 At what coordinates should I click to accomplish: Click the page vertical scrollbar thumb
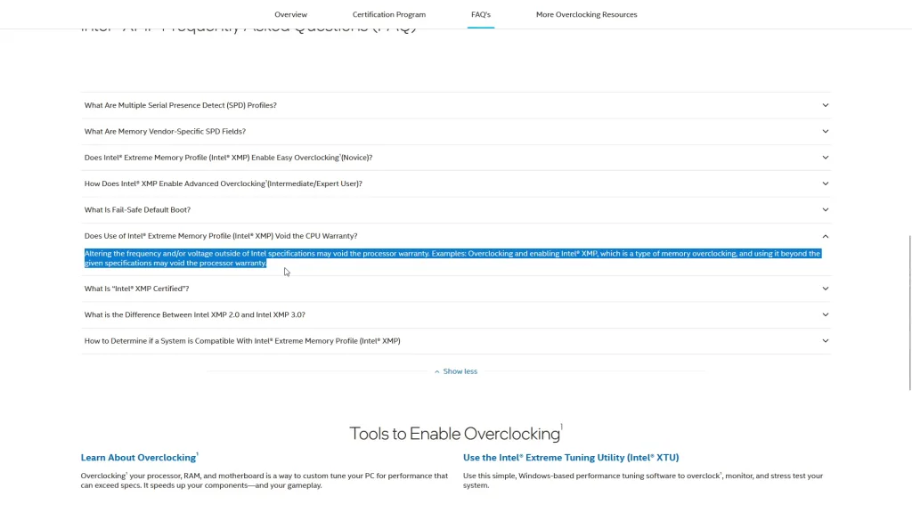click(x=909, y=313)
